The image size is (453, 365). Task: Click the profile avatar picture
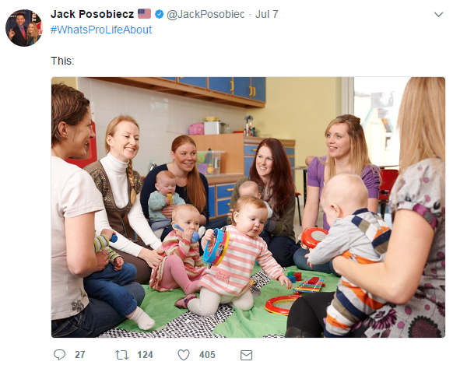(24, 28)
